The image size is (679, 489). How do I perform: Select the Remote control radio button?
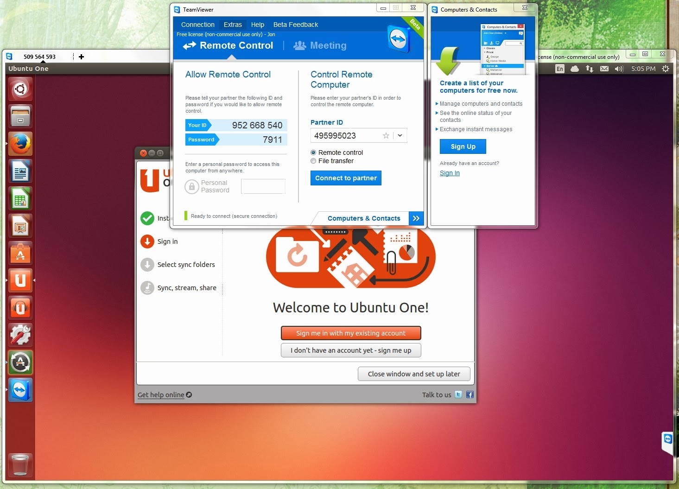pyautogui.click(x=313, y=152)
